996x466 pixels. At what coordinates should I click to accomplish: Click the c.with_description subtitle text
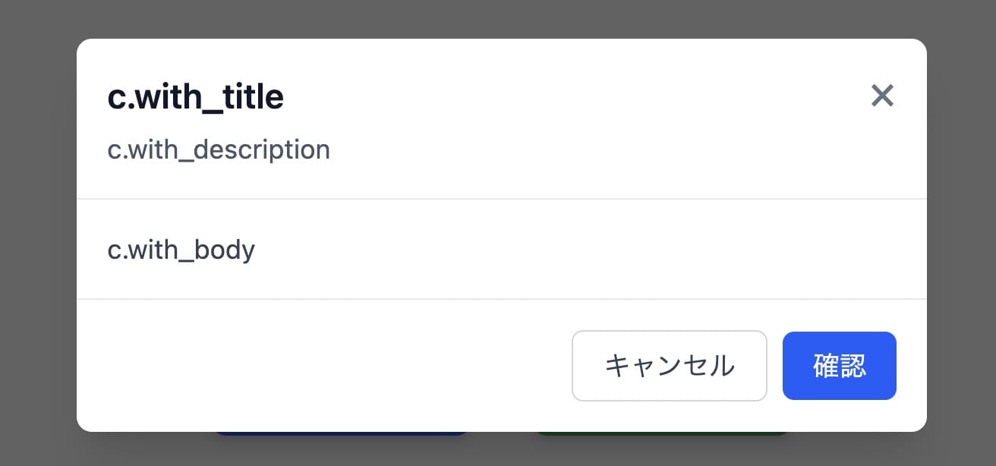pyautogui.click(x=219, y=150)
